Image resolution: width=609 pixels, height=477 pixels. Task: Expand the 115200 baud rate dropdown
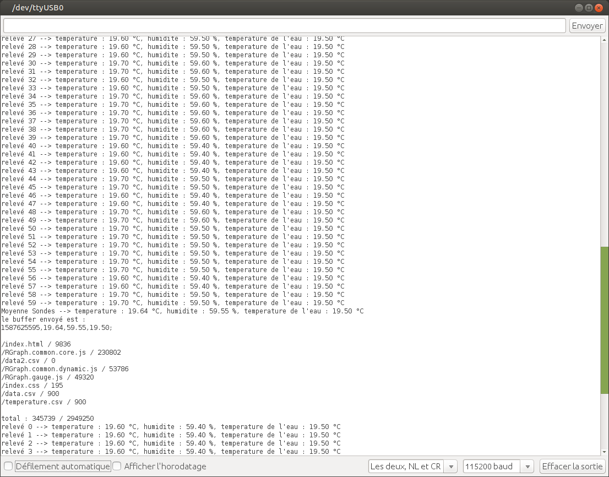pos(498,466)
